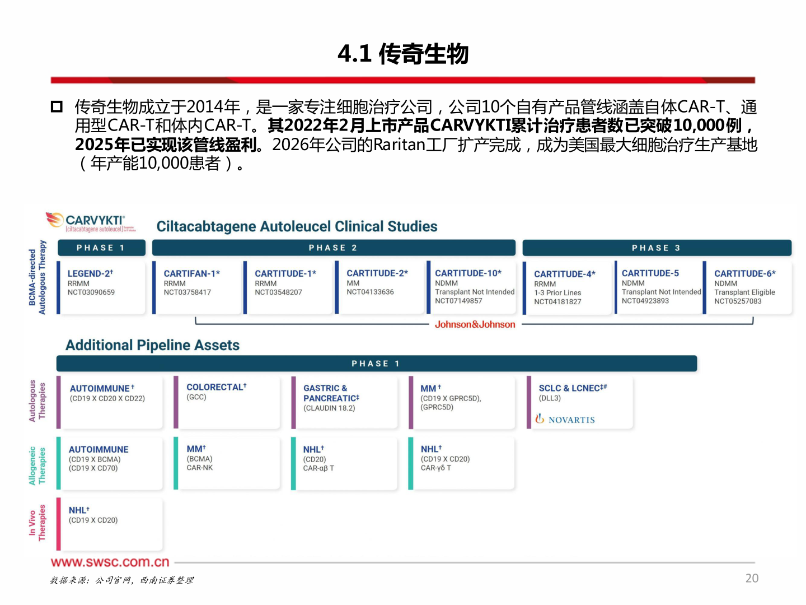Select the LEGEND-2 study card
The image size is (806, 605).
[x=101, y=287]
